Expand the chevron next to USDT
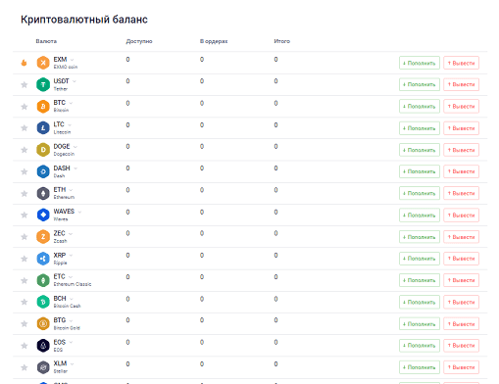 (x=75, y=81)
